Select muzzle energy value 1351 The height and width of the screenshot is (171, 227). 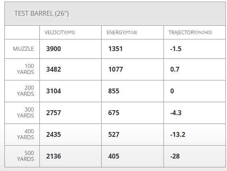[x=115, y=49]
